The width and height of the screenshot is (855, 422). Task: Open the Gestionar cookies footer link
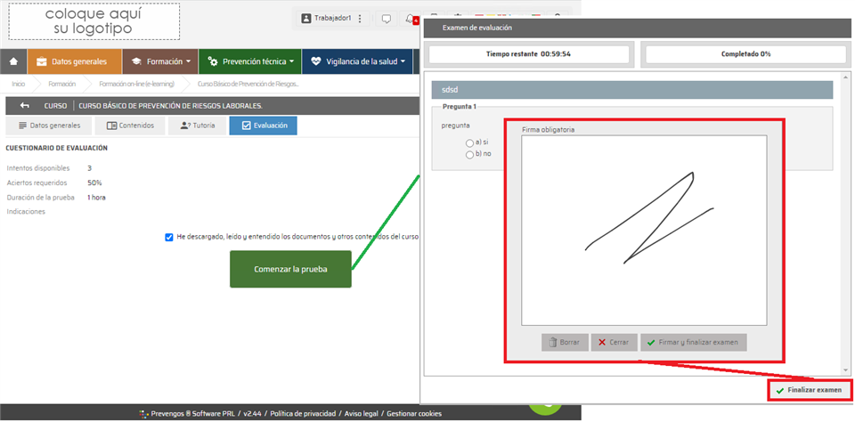[414, 414]
